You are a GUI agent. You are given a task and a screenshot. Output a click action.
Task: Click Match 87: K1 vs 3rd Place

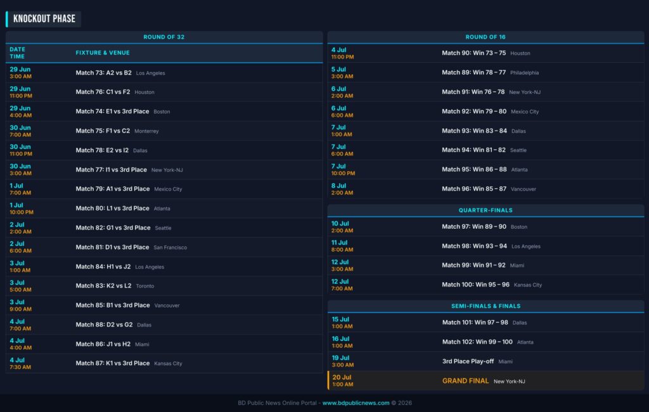(x=112, y=363)
